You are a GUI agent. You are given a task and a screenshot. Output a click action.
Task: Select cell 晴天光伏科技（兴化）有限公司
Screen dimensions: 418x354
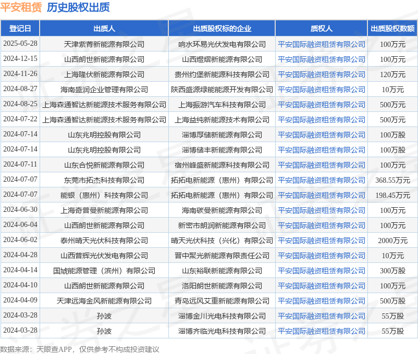click(x=222, y=241)
